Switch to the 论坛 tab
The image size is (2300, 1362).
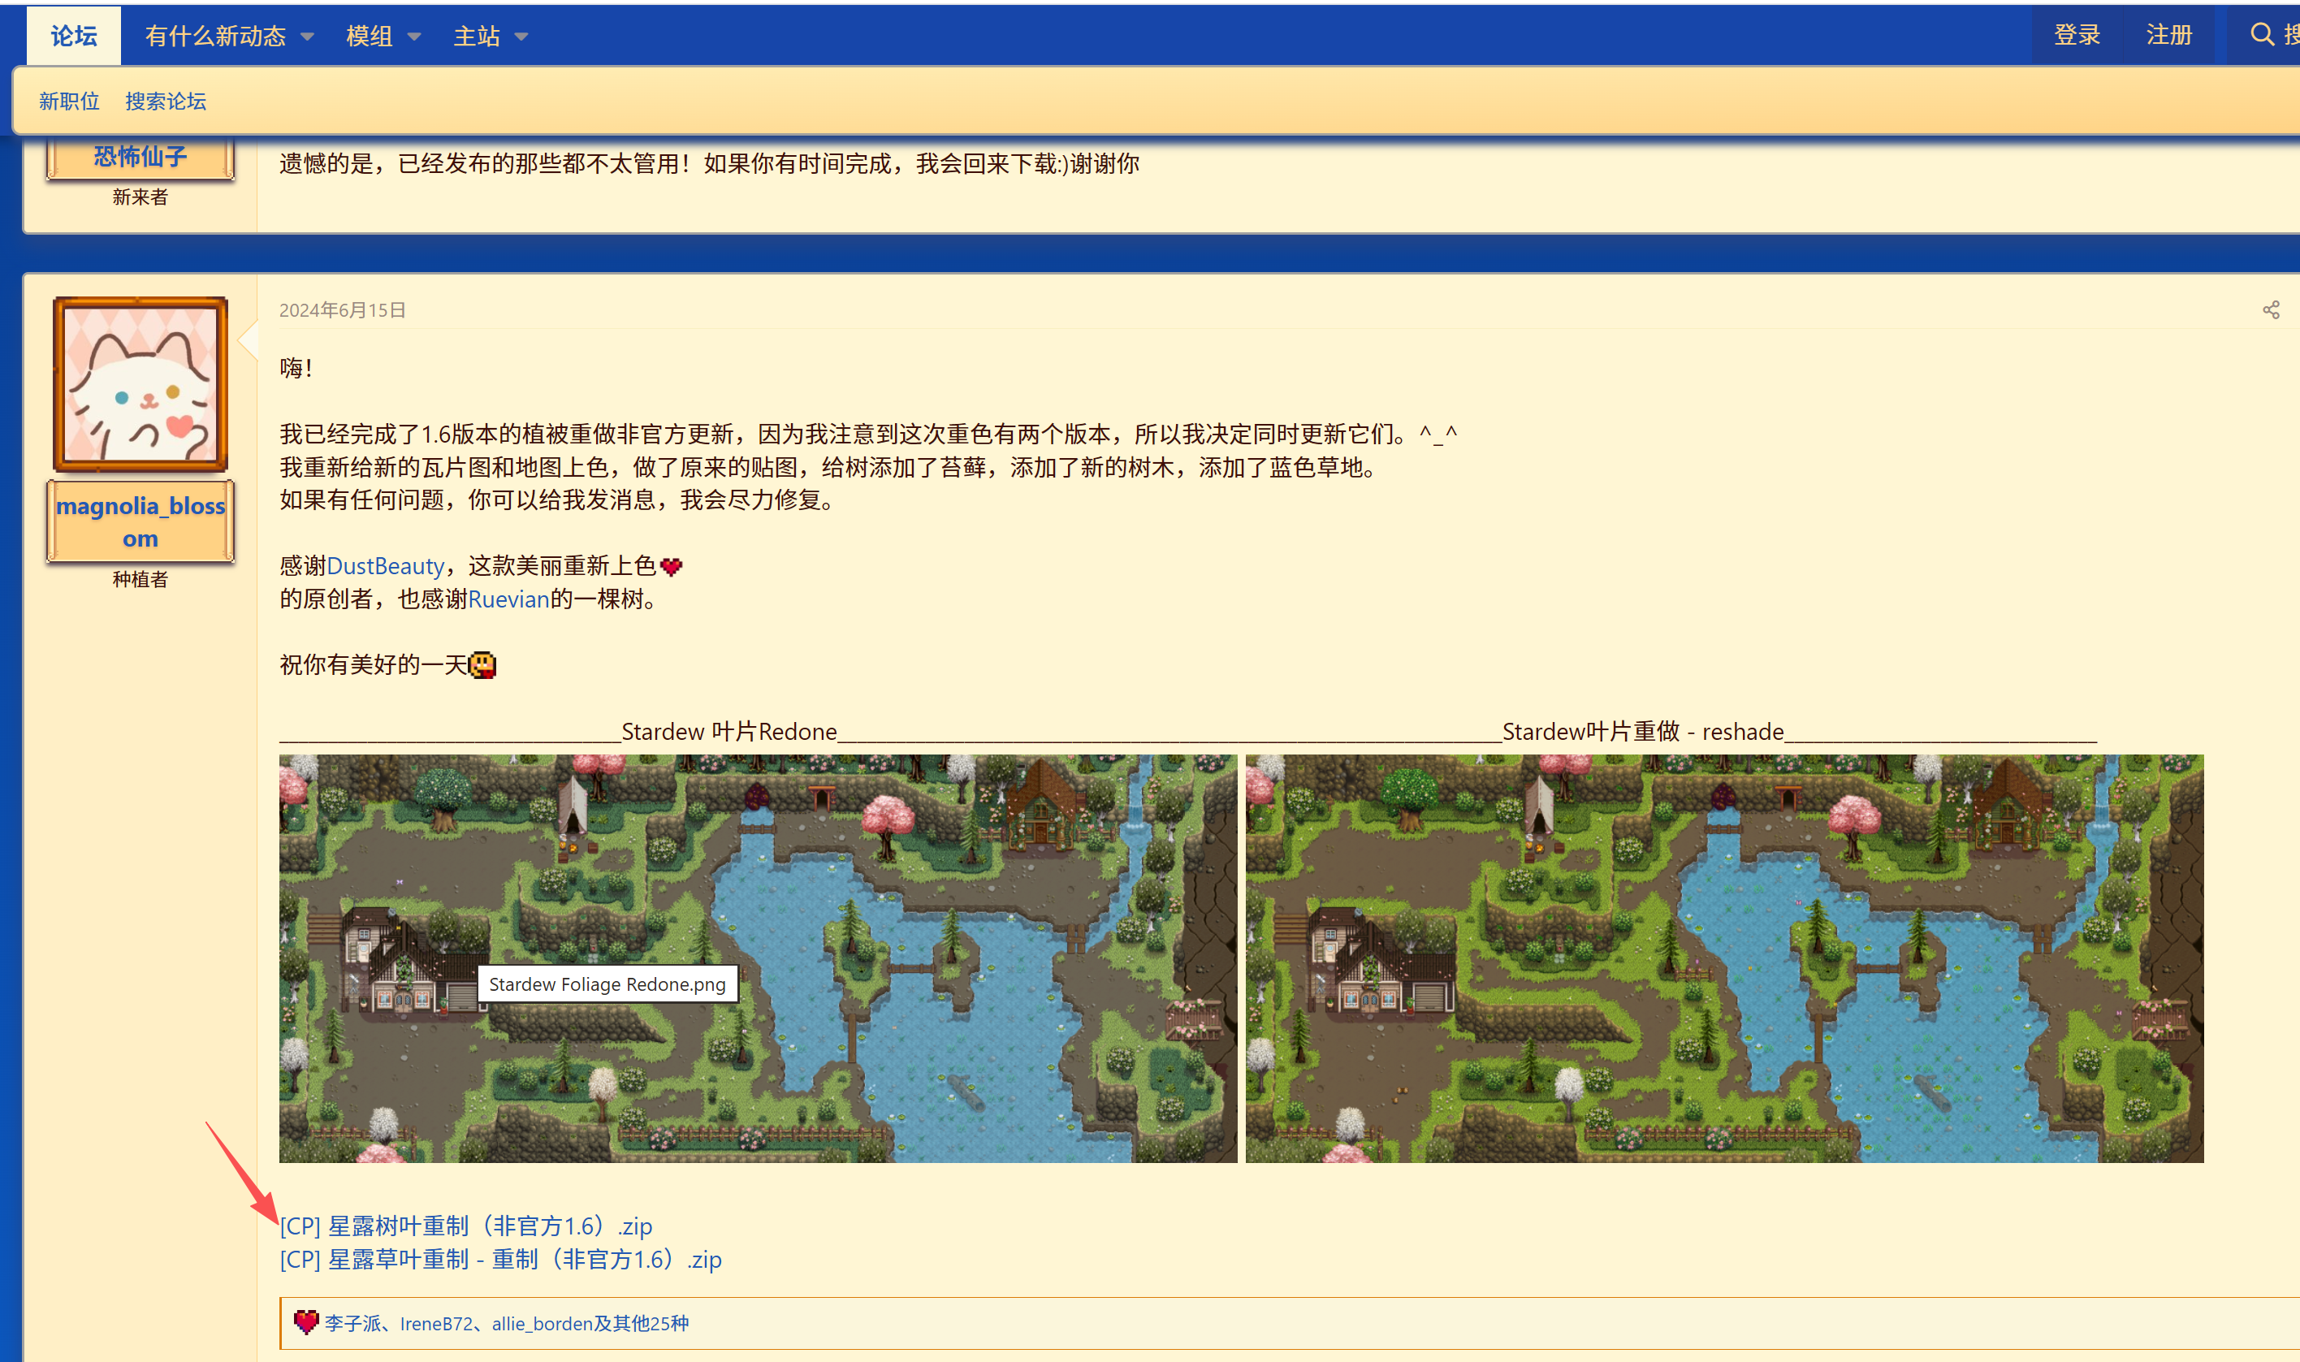click(73, 36)
